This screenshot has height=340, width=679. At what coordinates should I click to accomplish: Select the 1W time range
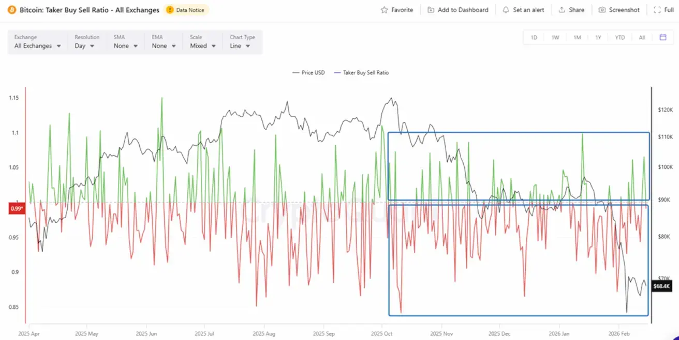click(x=555, y=37)
